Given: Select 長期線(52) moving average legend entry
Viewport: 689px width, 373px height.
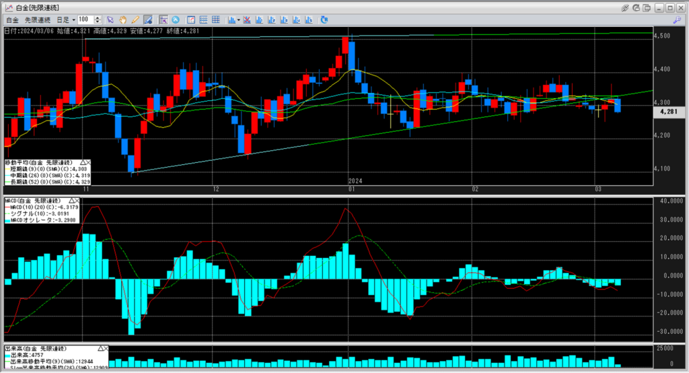Looking at the screenshot, I should coord(50,182).
